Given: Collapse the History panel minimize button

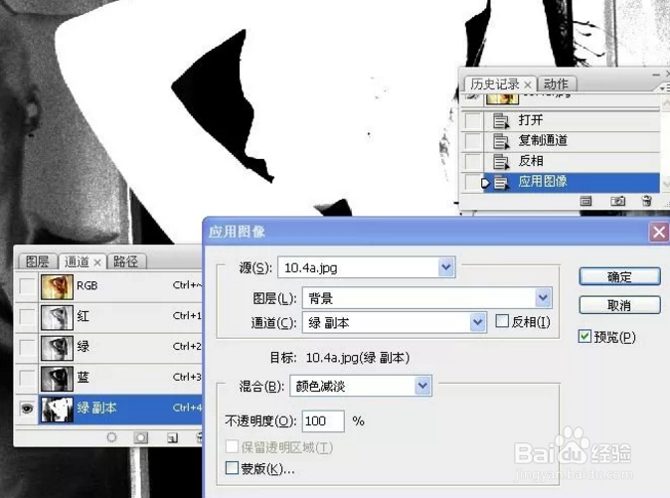Looking at the screenshot, I should [656, 75].
